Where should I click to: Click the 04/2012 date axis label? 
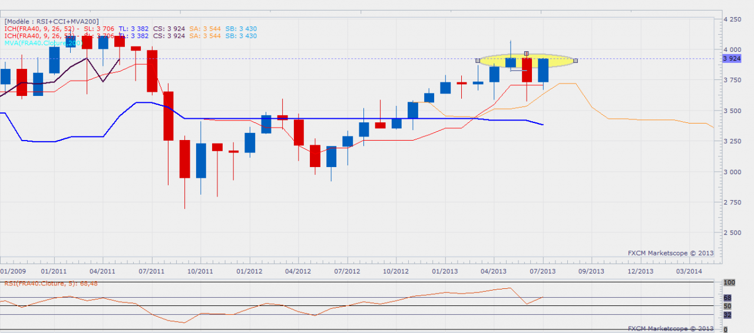click(298, 271)
